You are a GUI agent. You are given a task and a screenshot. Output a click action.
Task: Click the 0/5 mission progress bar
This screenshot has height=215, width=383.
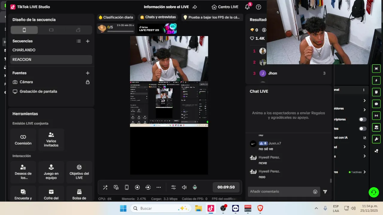(x=120, y=31)
